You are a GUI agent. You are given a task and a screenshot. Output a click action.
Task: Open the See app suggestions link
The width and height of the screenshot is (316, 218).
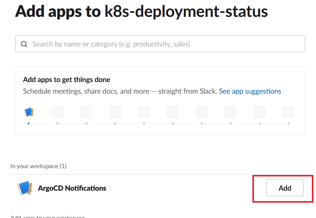[250, 91]
